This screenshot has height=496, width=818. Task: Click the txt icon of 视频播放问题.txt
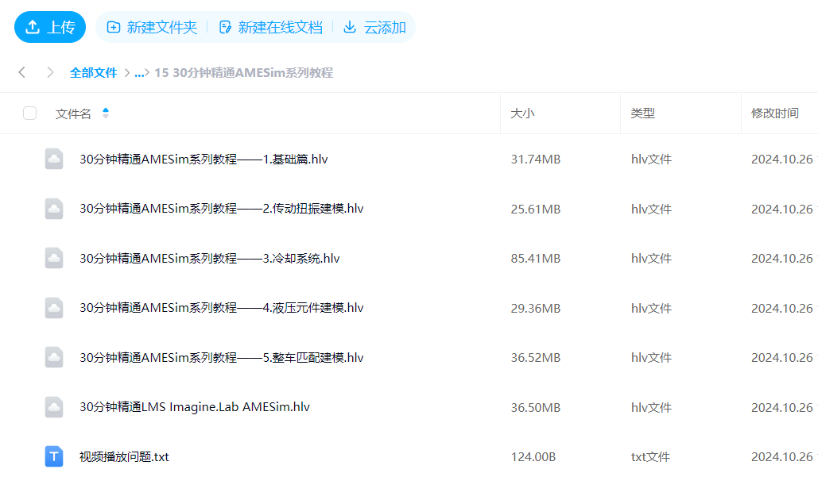click(54, 456)
